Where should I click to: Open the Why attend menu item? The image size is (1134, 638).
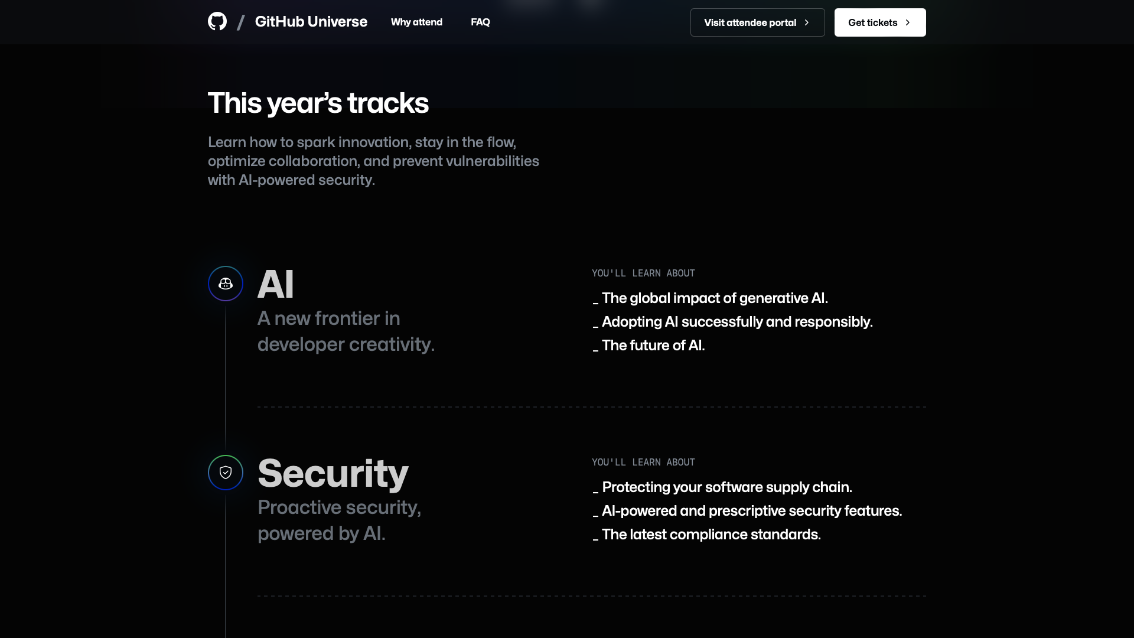tap(416, 22)
